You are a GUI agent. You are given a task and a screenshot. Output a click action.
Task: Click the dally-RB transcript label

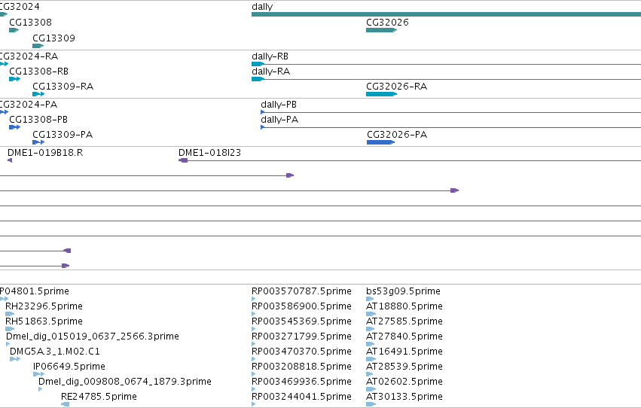point(270,56)
